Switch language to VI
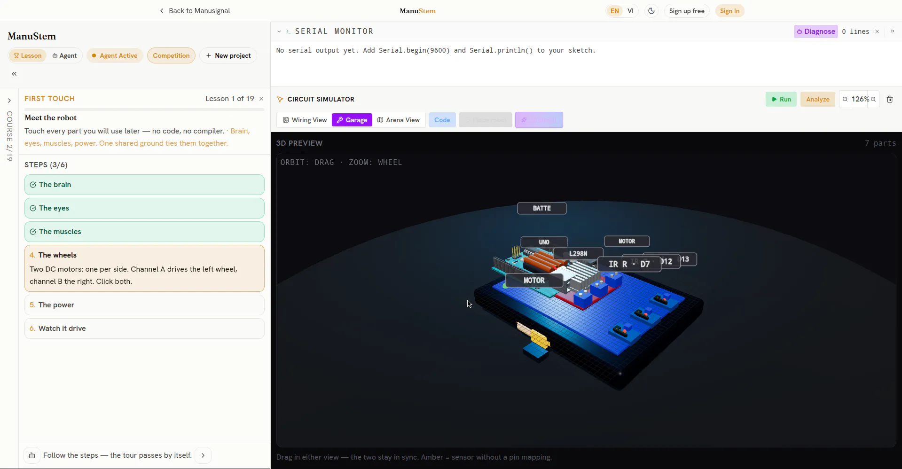Screen dimensions: 902x469 click(630, 11)
